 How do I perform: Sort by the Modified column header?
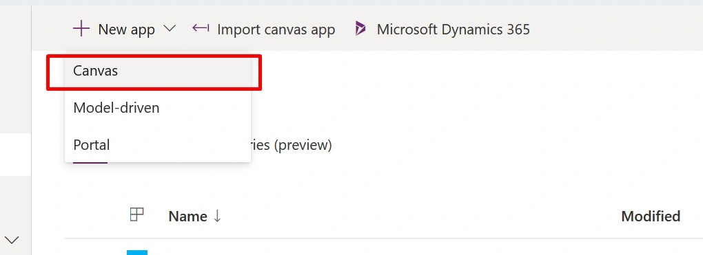tap(651, 217)
